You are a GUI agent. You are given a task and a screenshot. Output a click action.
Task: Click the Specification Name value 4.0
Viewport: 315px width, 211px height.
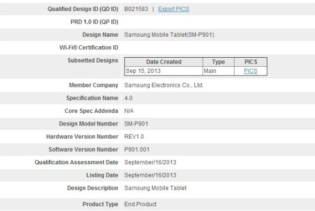[x=129, y=98]
